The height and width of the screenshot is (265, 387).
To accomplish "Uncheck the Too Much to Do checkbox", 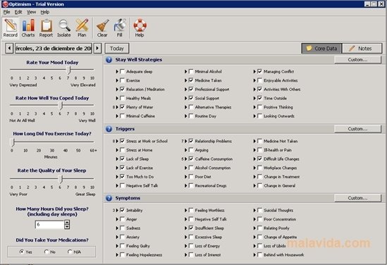I will [x=122, y=177].
